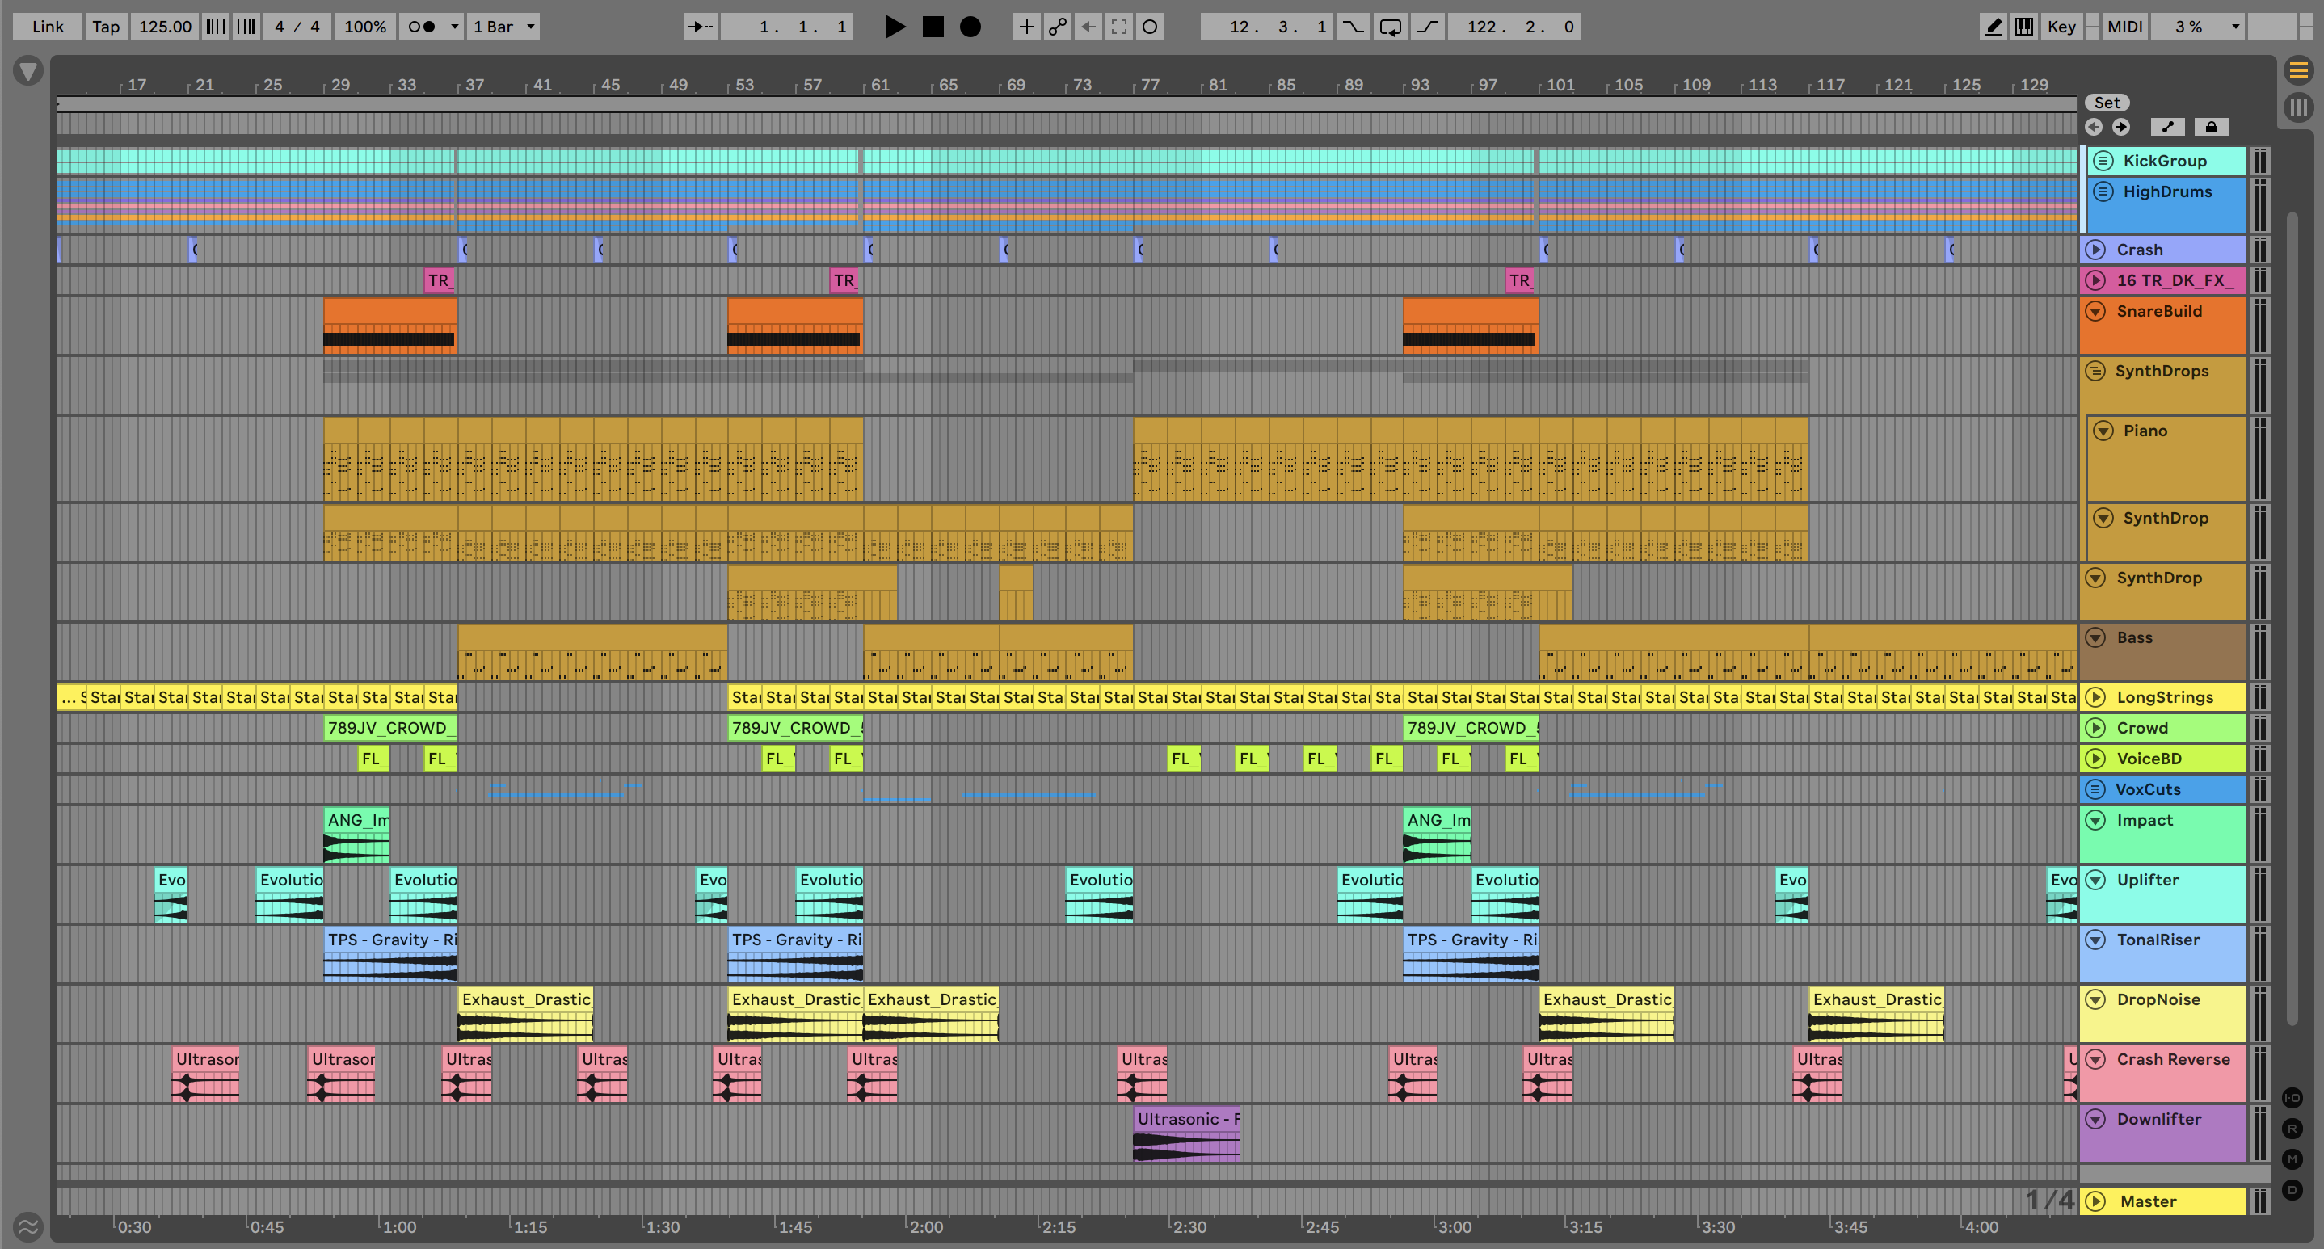Select the Ultrasonic clip on Downlifter track
The image size is (2324, 1249).
1185,1119
